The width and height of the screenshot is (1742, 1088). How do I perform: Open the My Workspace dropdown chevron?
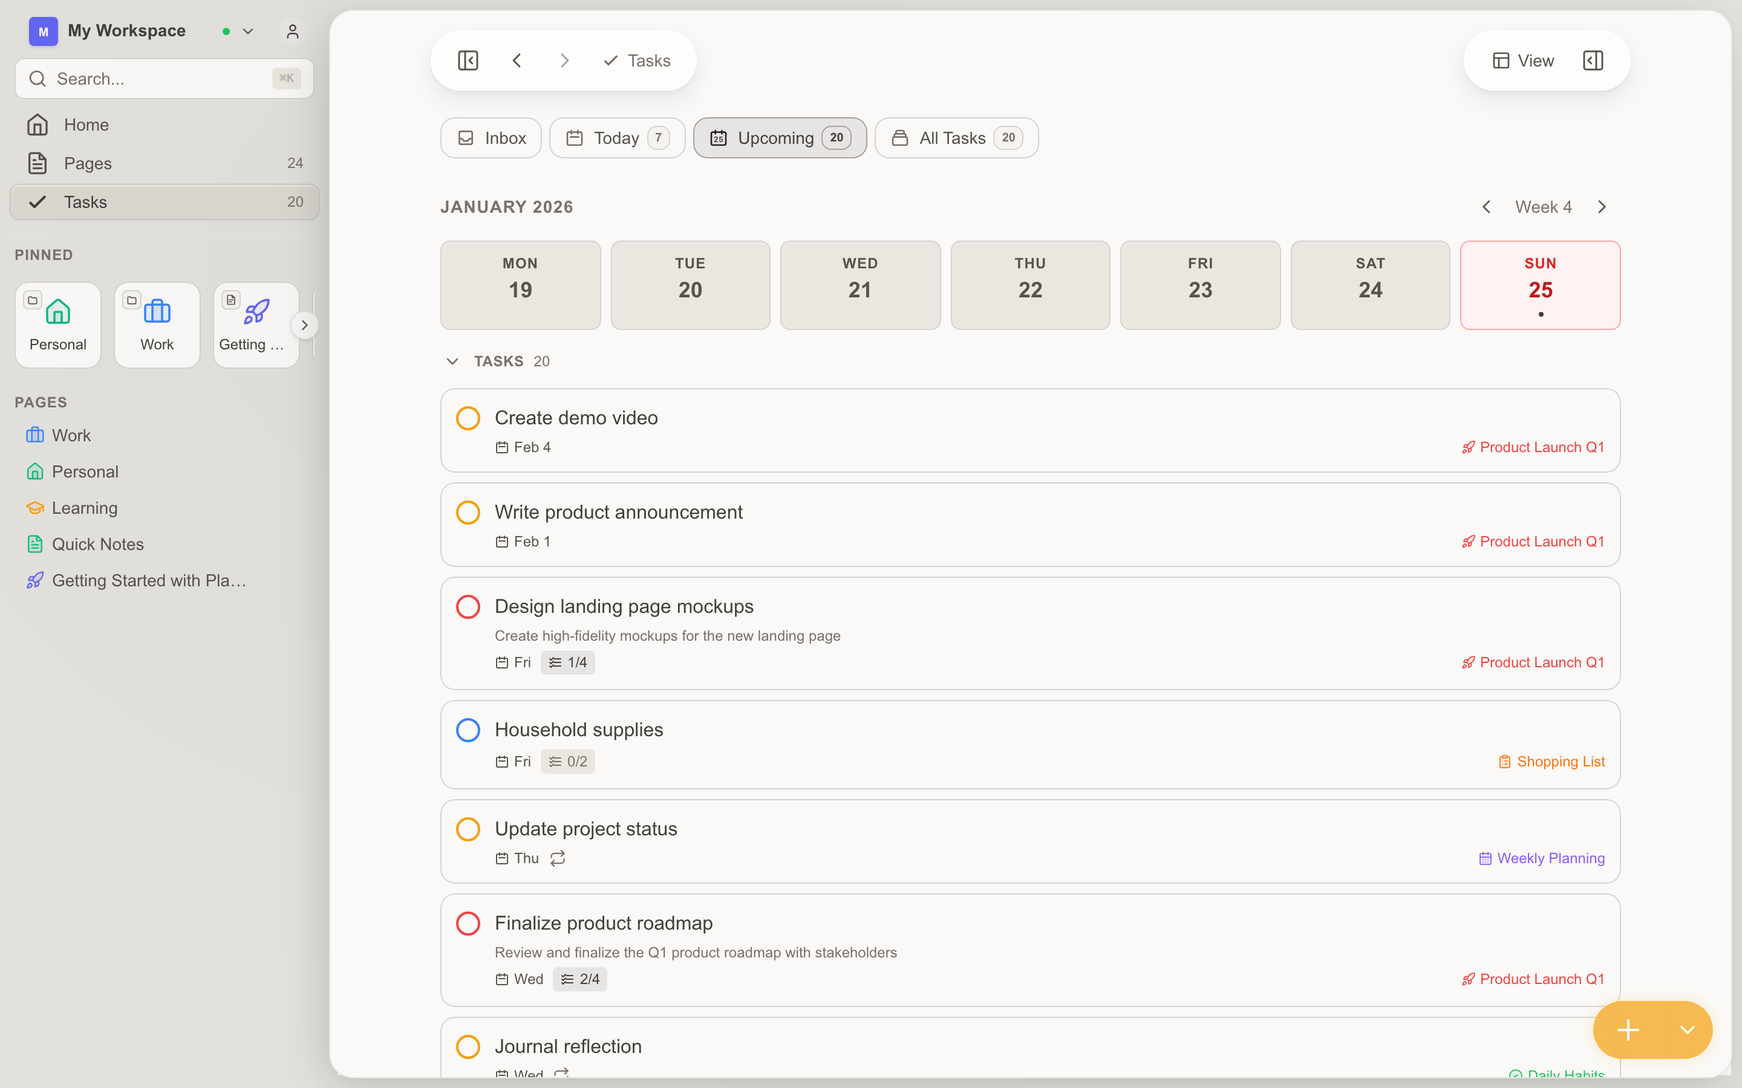click(247, 31)
